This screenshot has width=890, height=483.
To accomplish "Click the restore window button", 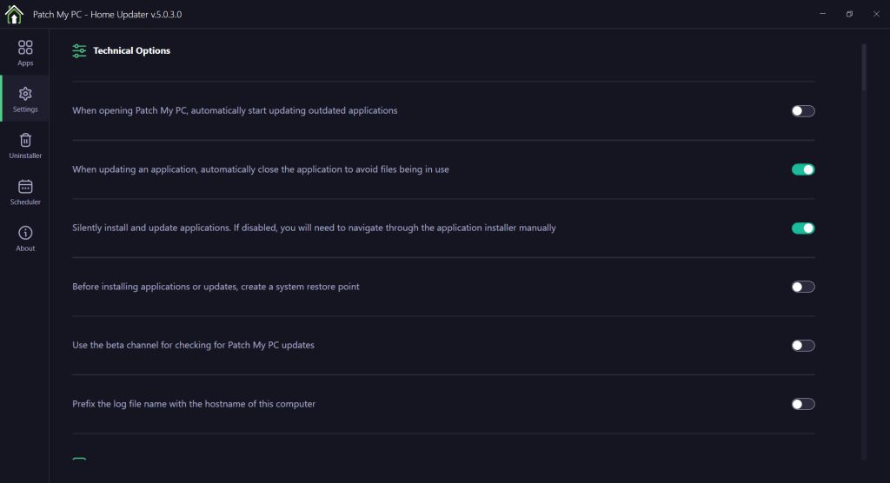I will [x=849, y=14].
